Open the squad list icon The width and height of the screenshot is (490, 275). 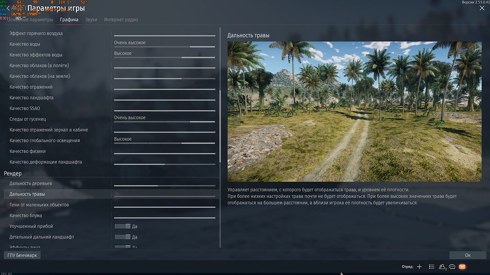coord(431,267)
